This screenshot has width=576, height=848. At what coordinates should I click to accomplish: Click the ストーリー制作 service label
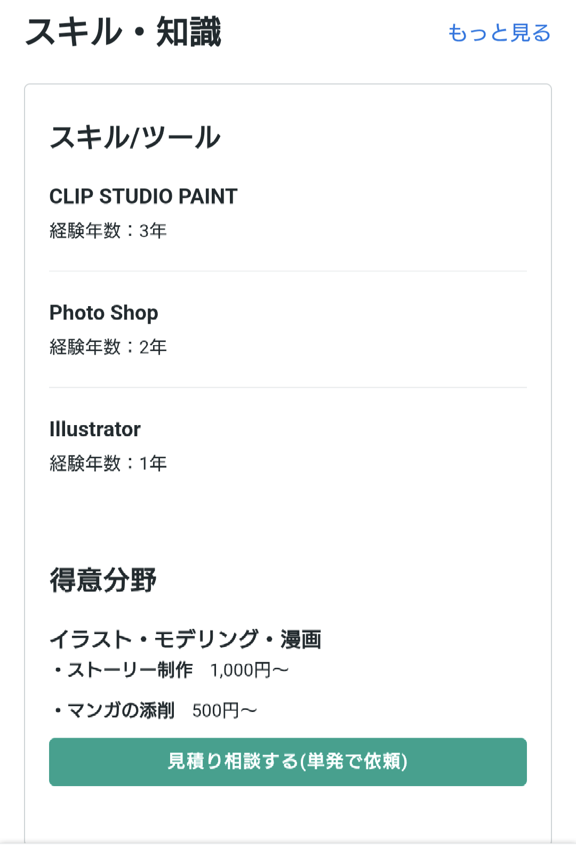coord(130,670)
